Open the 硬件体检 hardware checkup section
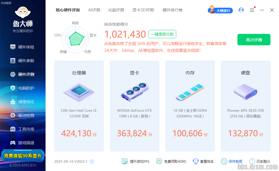The image size is (279, 171). point(23,47)
